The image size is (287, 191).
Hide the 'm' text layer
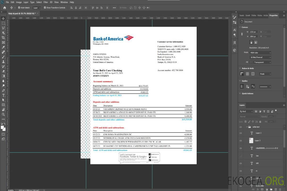pyautogui.click(x=241, y=171)
